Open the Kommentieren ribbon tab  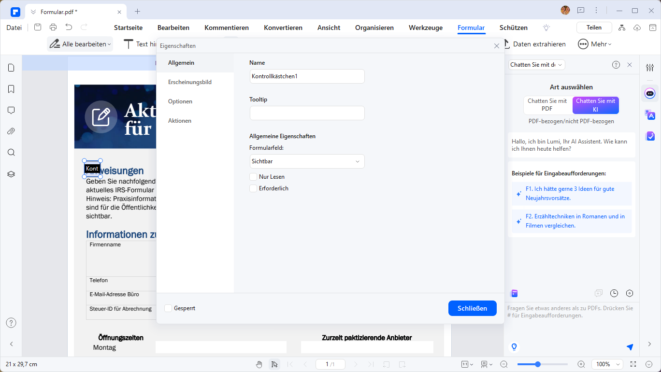pyautogui.click(x=227, y=28)
